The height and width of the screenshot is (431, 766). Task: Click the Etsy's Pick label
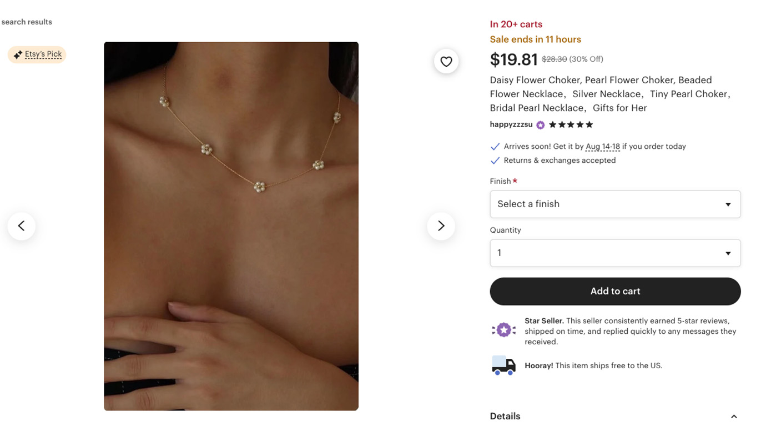click(43, 54)
